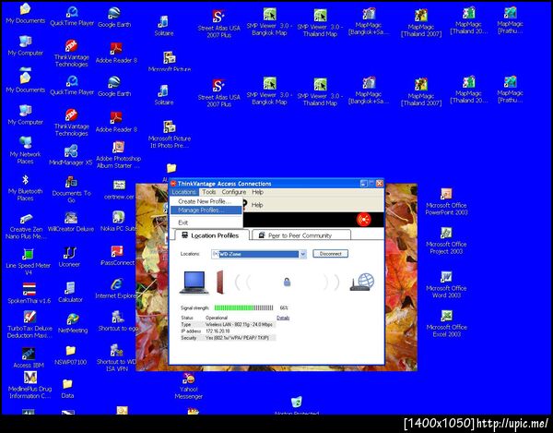Screen dimensions: 553x433
Task: Switch to the Peer to Peer Community tab
Action: 300,235
